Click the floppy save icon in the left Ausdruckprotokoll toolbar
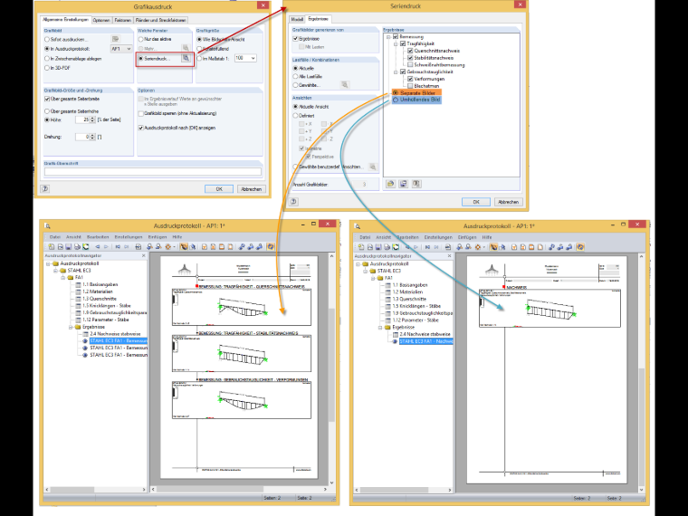Image resolution: width=688 pixels, height=516 pixels. point(69,246)
